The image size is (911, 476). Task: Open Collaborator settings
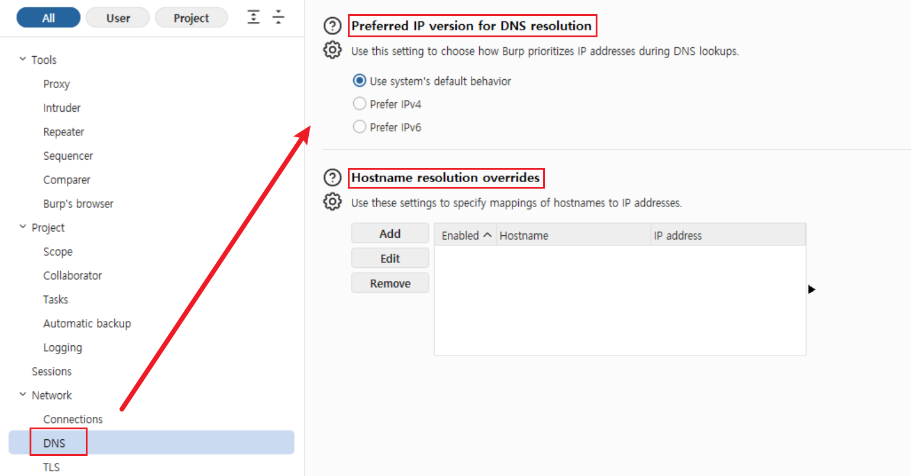(x=72, y=276)
